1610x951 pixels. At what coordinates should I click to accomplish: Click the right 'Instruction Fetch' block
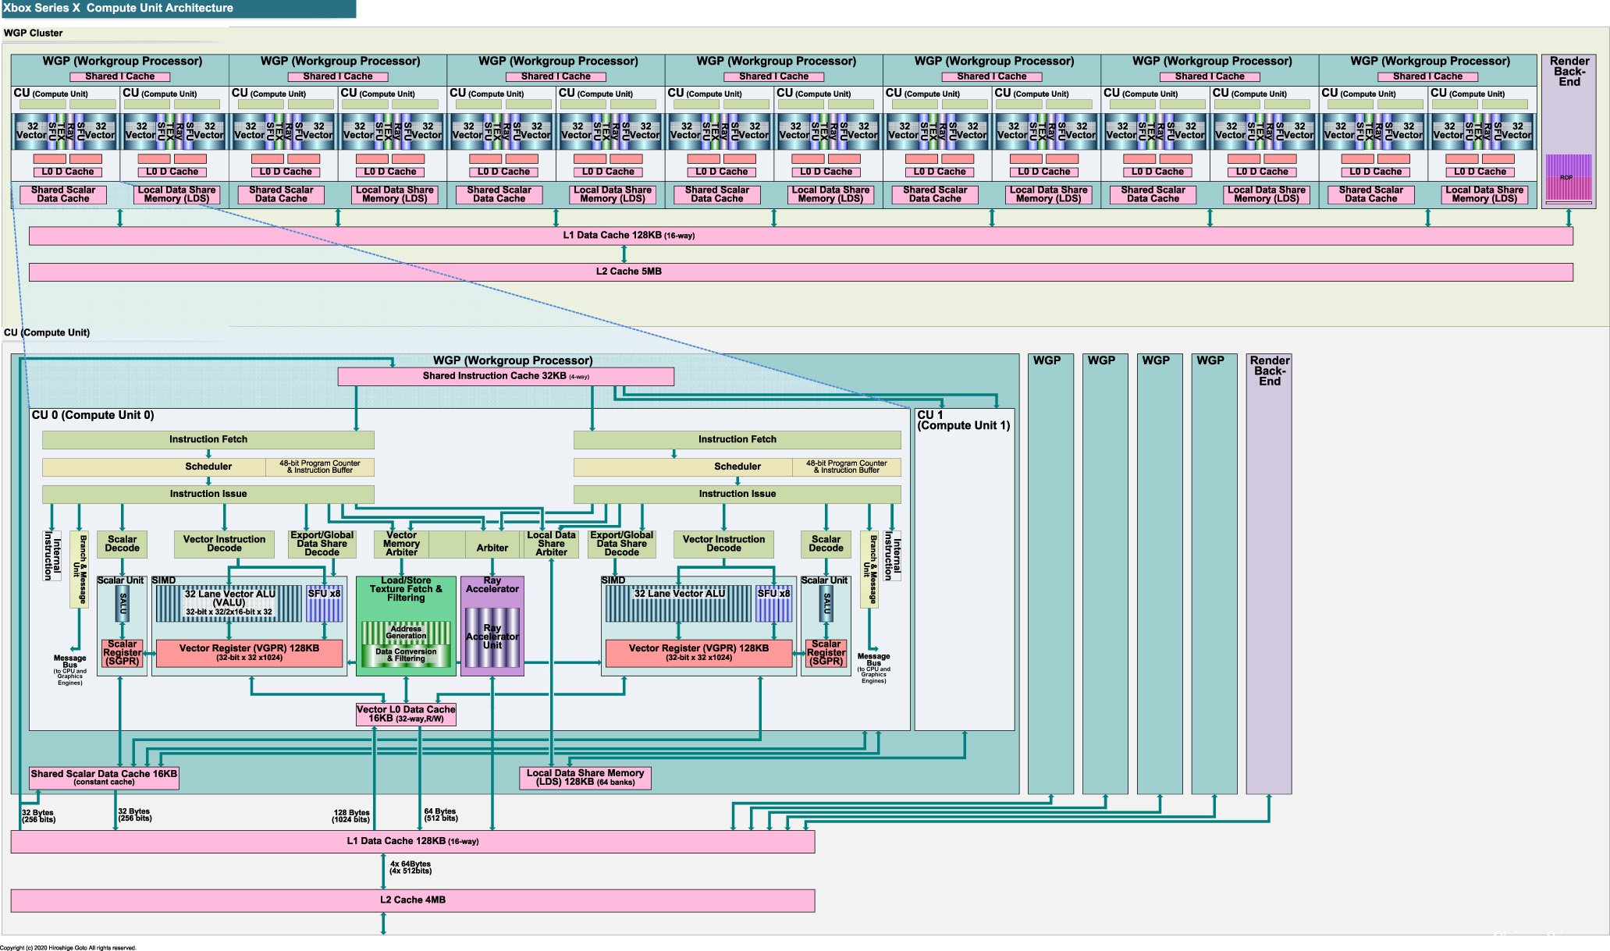pyautogui.click(x=737, y=439)
